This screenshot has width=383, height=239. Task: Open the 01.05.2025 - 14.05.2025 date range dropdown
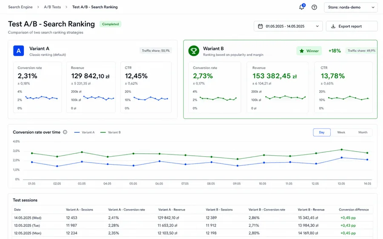288,26
